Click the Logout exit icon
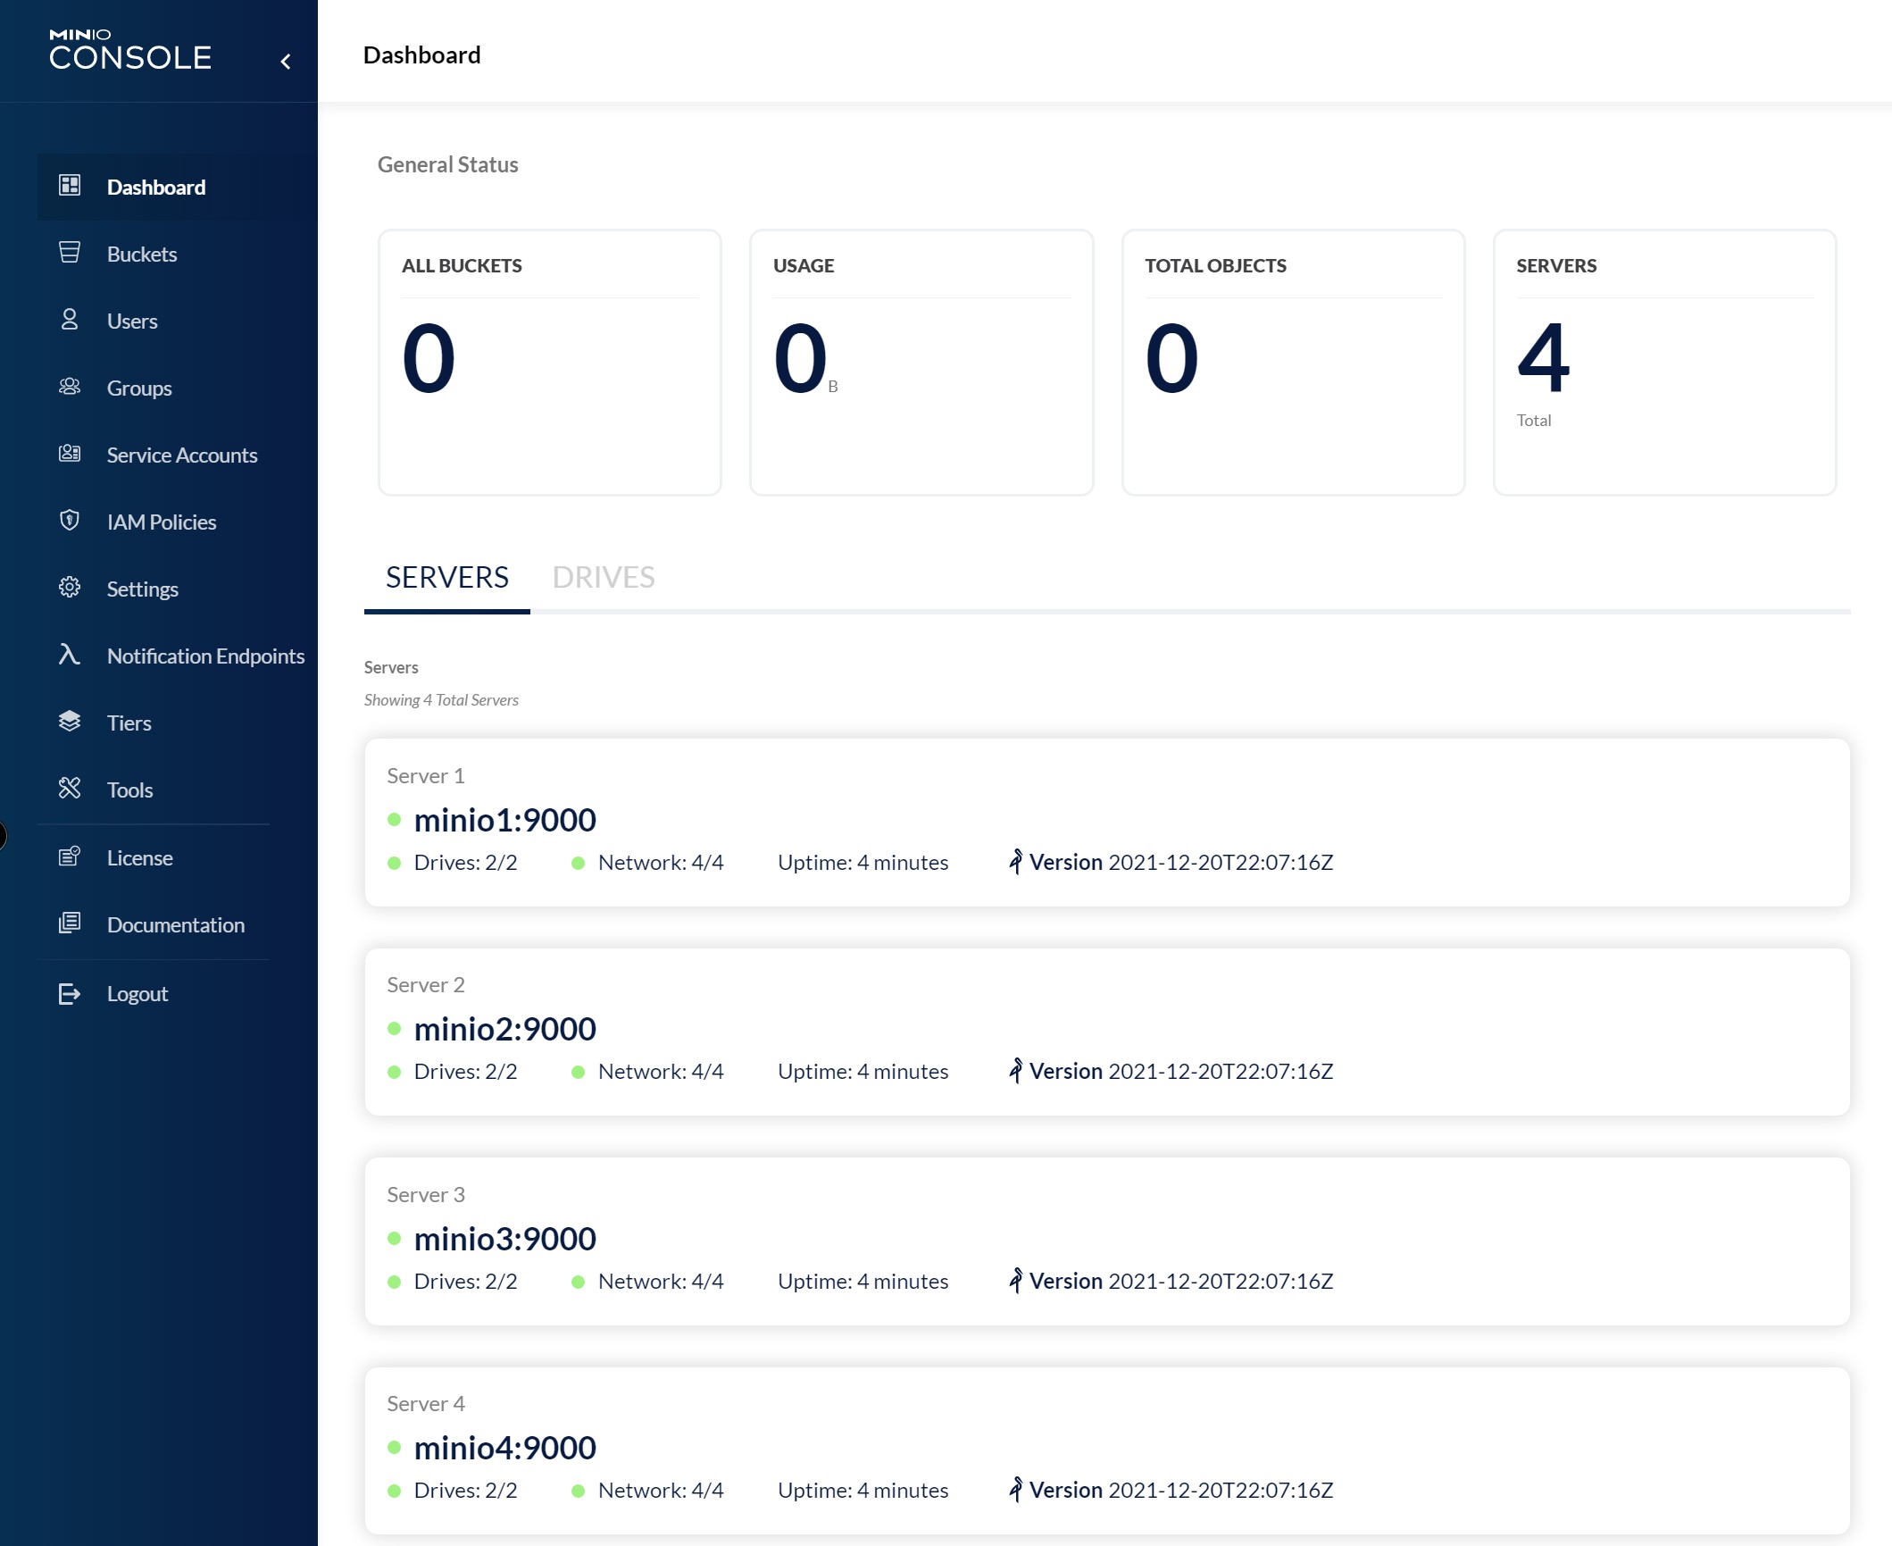1892x1546 pixels. [x=70, y=993]
